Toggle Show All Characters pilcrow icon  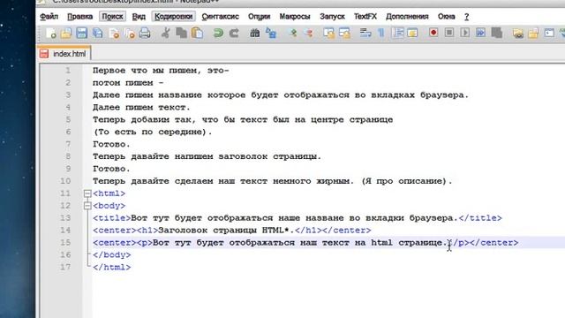(380, 34)
